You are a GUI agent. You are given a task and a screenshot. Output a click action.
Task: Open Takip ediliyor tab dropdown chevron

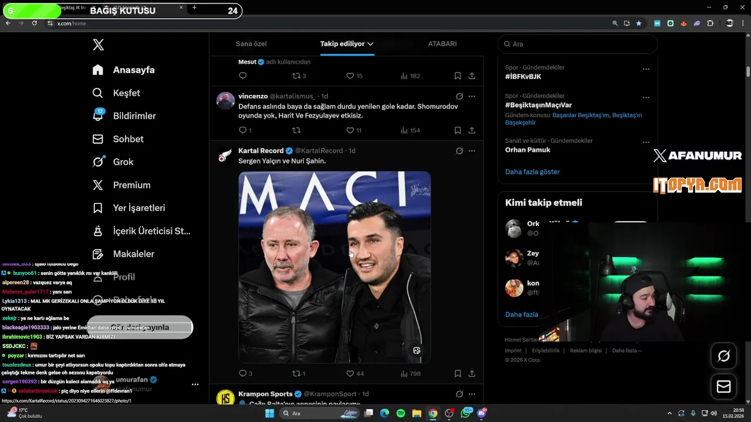click(370, 44)
